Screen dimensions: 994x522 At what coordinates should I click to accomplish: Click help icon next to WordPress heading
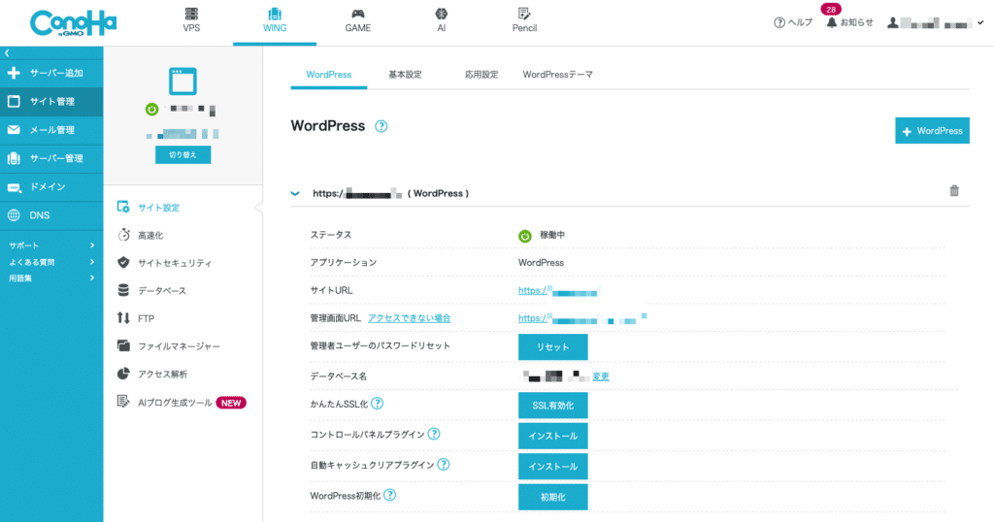pyautogui.click(x=381, y=126)
